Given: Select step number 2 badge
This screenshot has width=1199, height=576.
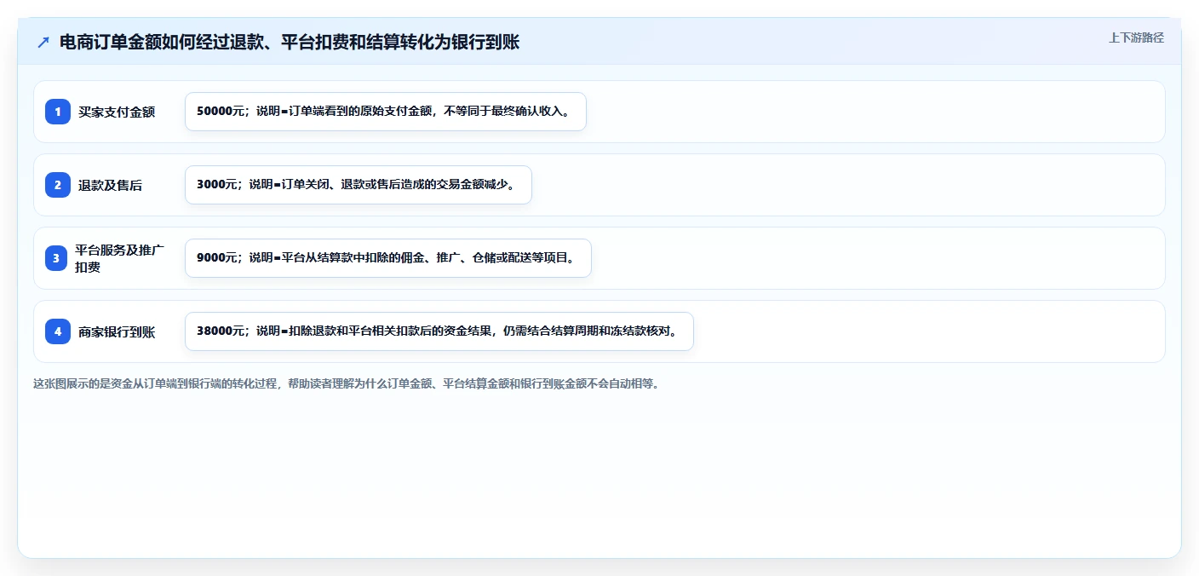Looking at the screenshot, I should pyautogui.click(x=58, y=185).
